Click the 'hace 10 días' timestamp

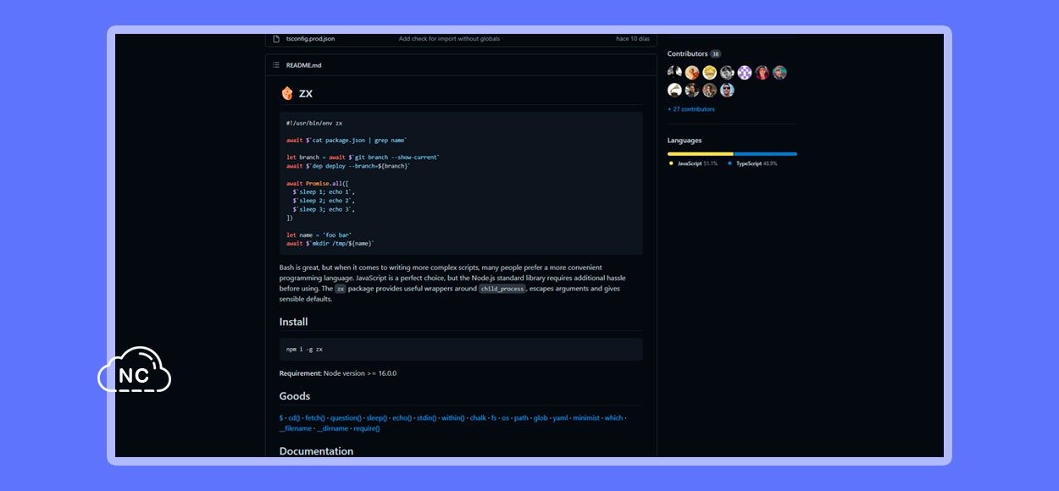click(633, 39)
